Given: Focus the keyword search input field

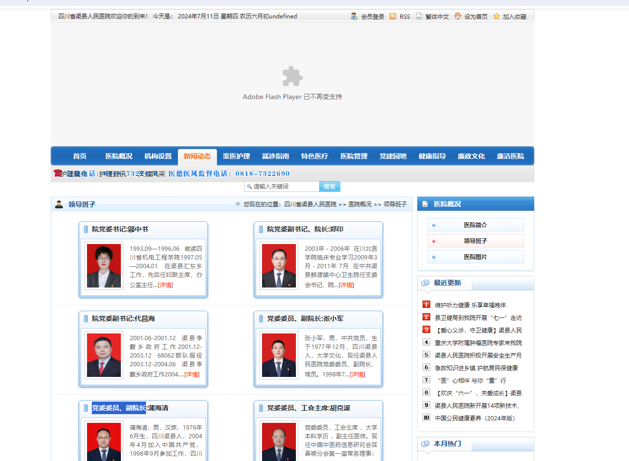Looking at the screenshot, I should click(x=282, y=187).
